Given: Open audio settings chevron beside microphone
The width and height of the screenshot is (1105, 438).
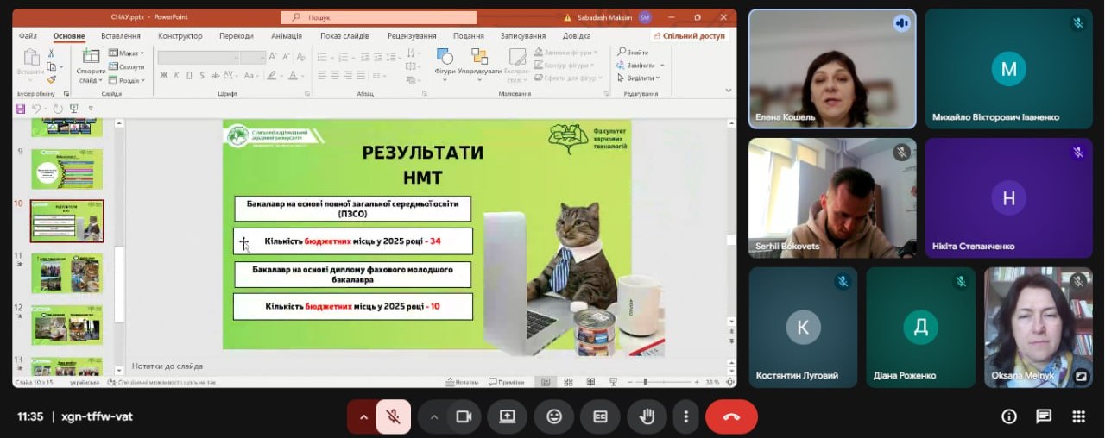Looking at the screenshot, I should (363, 416).
